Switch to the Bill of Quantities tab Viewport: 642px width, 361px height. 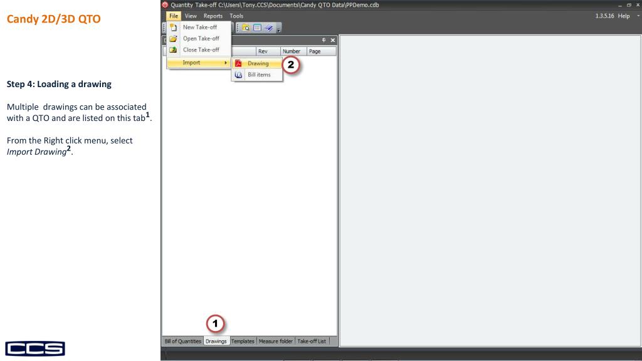182,341
